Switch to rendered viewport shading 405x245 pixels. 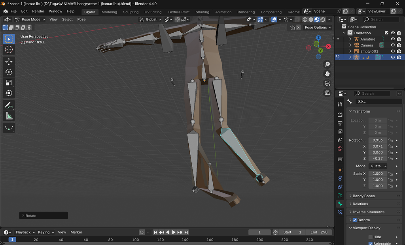[323, 20]
